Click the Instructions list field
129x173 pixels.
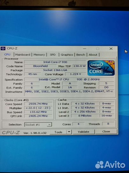coord(69,93)
